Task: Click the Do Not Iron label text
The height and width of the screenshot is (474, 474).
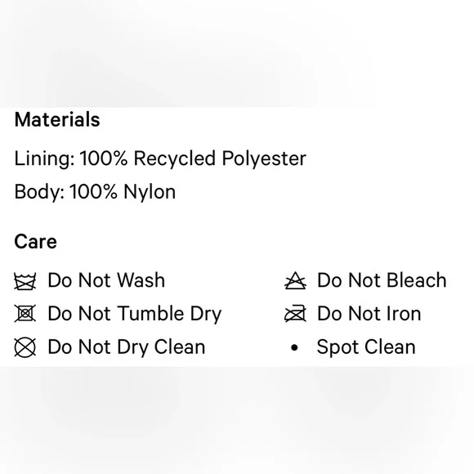Action: (x=369, y=314)
